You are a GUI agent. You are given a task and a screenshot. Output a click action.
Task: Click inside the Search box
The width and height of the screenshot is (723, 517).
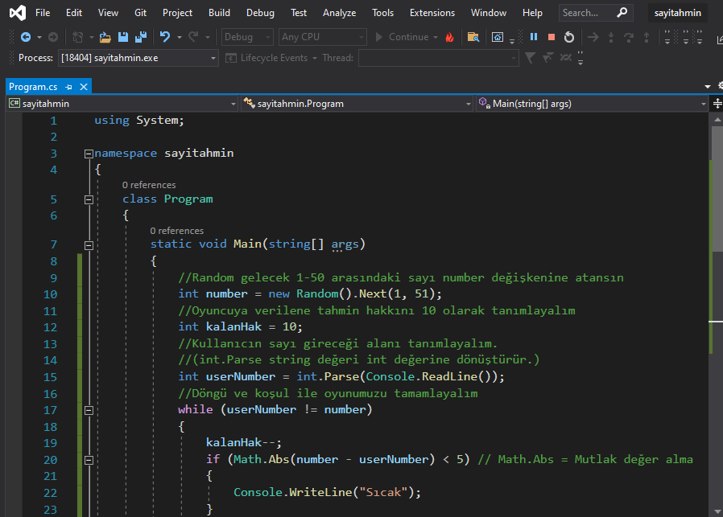588,12
